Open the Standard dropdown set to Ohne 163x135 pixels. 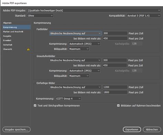pyautogui.click(x=40, y=16)
